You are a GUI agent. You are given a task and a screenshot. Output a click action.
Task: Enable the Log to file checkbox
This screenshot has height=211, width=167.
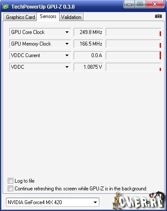(10, 180)
